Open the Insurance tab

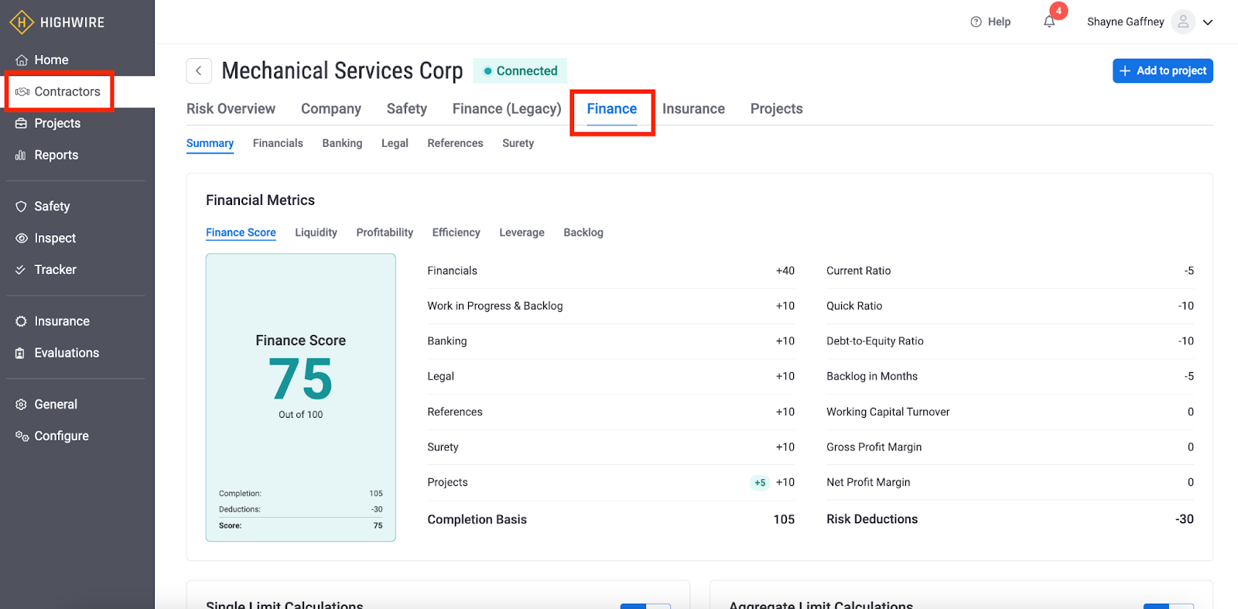[x=693, y=109]
